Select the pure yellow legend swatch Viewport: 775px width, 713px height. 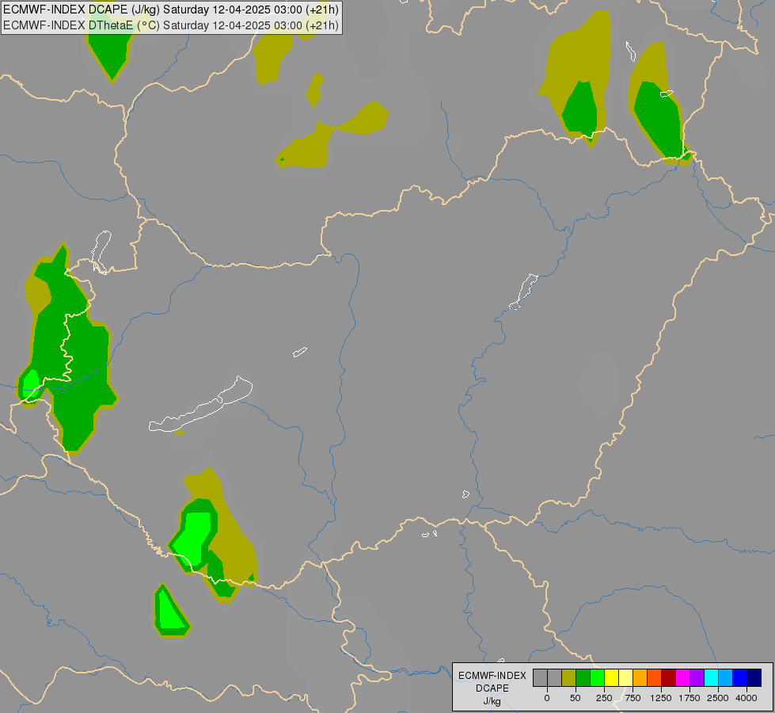611,678
